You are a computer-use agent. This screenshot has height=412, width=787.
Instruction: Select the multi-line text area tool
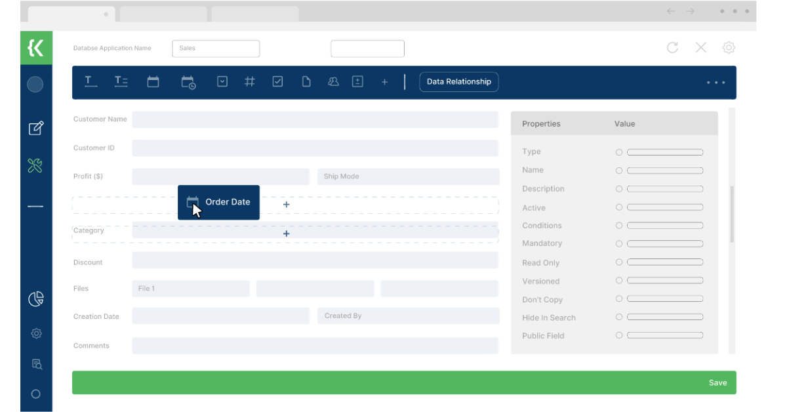(121, 81)
